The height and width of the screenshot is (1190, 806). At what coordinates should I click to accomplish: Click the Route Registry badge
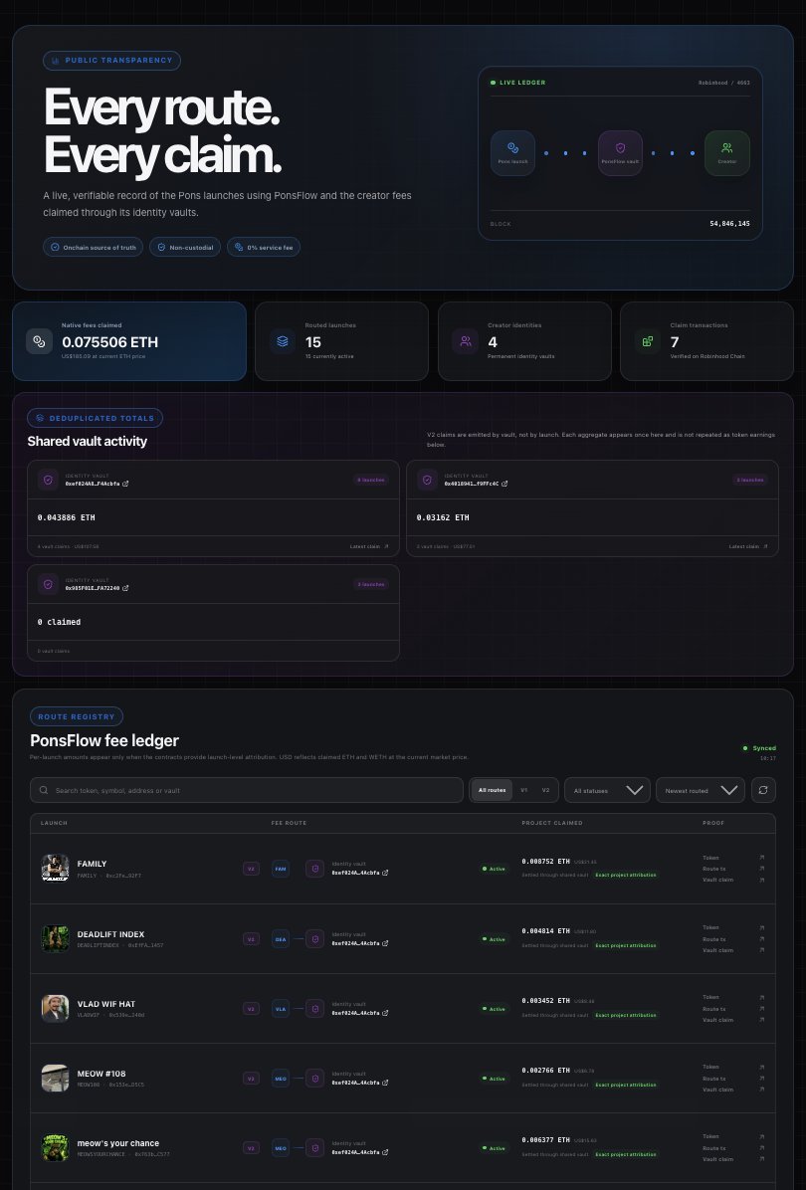(77, 716)
